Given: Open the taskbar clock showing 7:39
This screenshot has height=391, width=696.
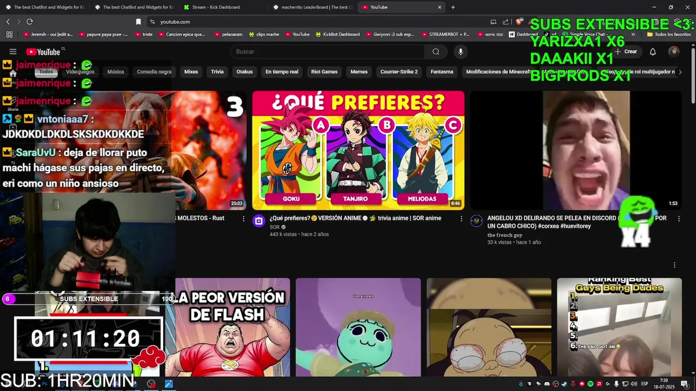Looking at the screenshot, I should (664, 384).
